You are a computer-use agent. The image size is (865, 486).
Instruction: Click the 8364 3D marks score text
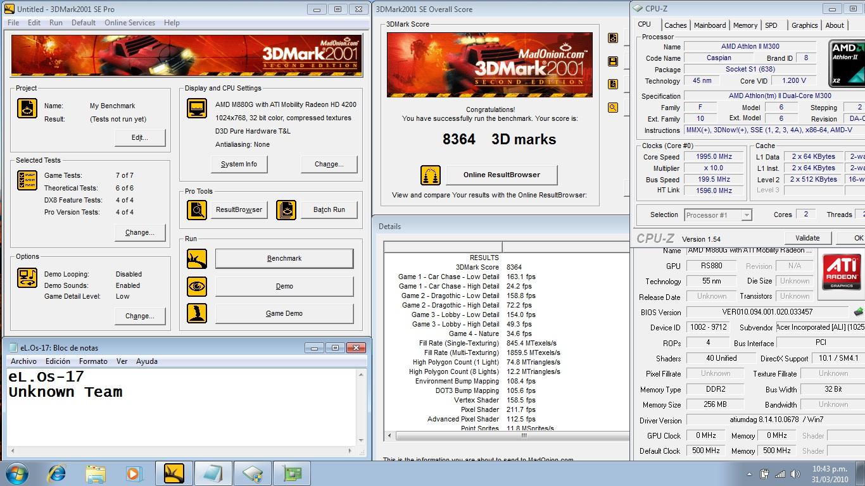(x=499, y=139)
